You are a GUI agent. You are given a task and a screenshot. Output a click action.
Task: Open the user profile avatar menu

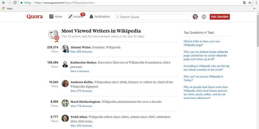point(195,17)
